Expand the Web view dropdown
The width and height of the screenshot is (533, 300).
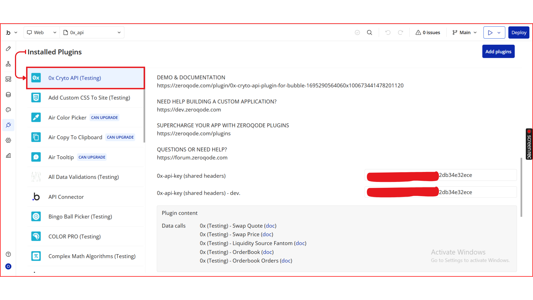(42, 32)
